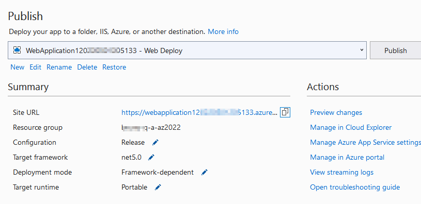Edit the Configuration value with its pencil icon

point(155,142)
